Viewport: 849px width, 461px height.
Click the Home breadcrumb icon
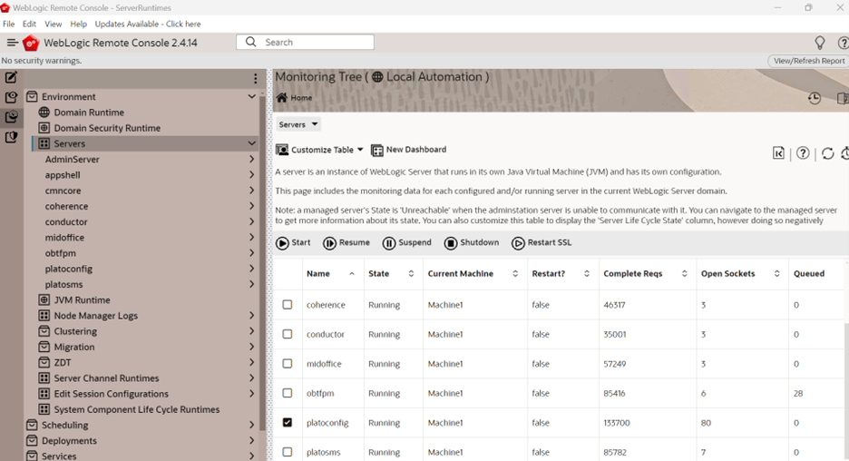point(281,97)
